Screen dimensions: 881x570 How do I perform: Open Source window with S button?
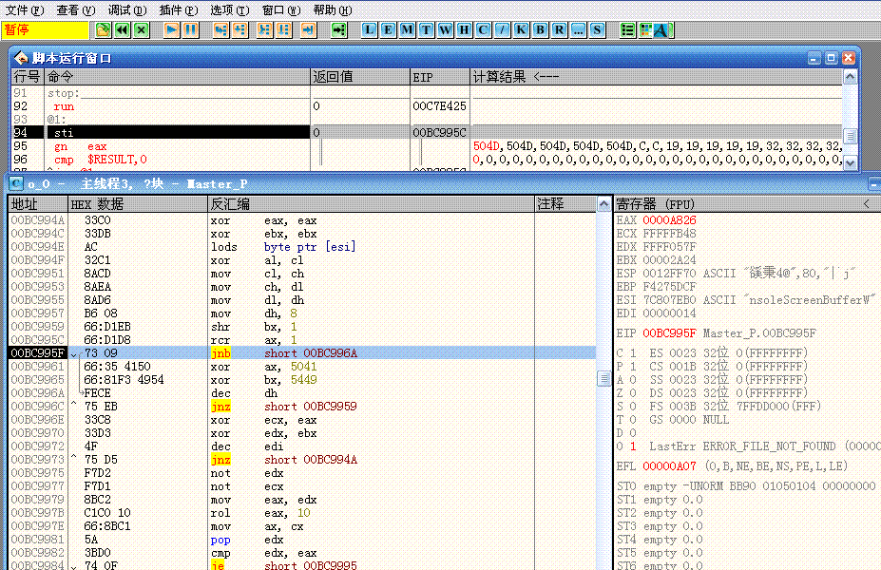click(x=597, y=29)
